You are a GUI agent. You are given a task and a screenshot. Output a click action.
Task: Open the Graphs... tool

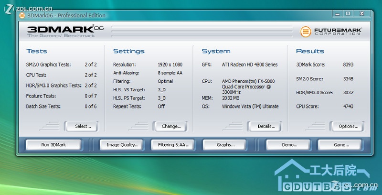click(224, 145)
